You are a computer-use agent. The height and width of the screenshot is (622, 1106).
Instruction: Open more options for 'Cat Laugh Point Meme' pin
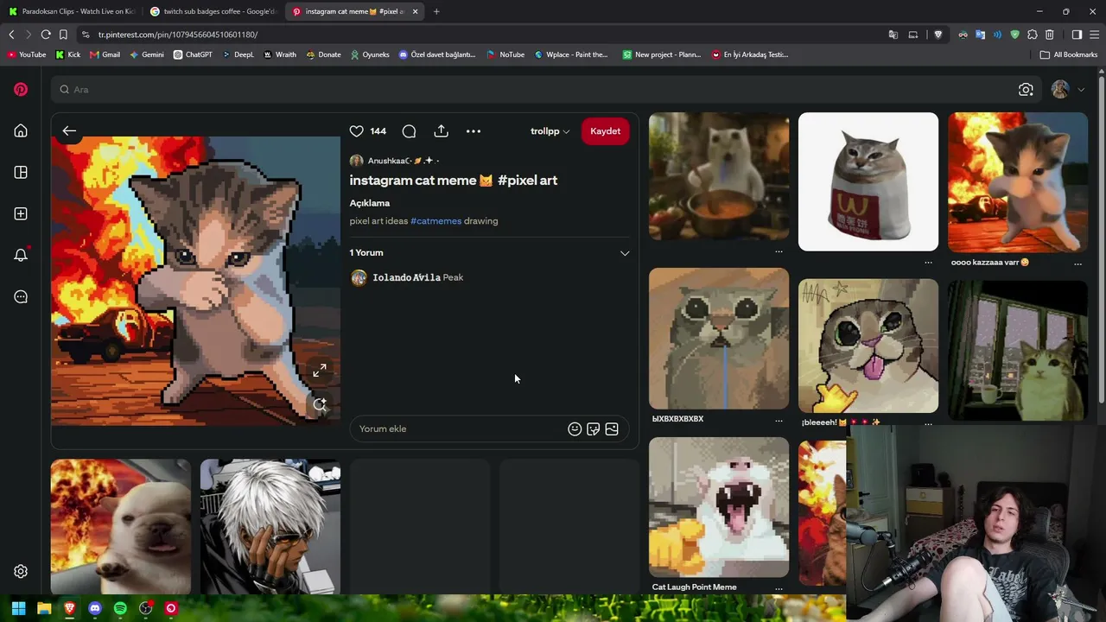tap(779, 588)
